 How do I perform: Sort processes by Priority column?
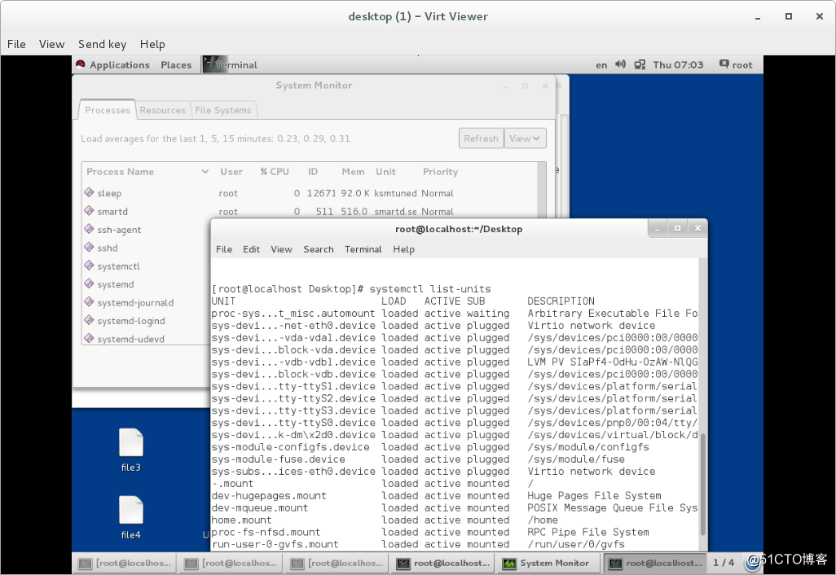click(440, 172)
